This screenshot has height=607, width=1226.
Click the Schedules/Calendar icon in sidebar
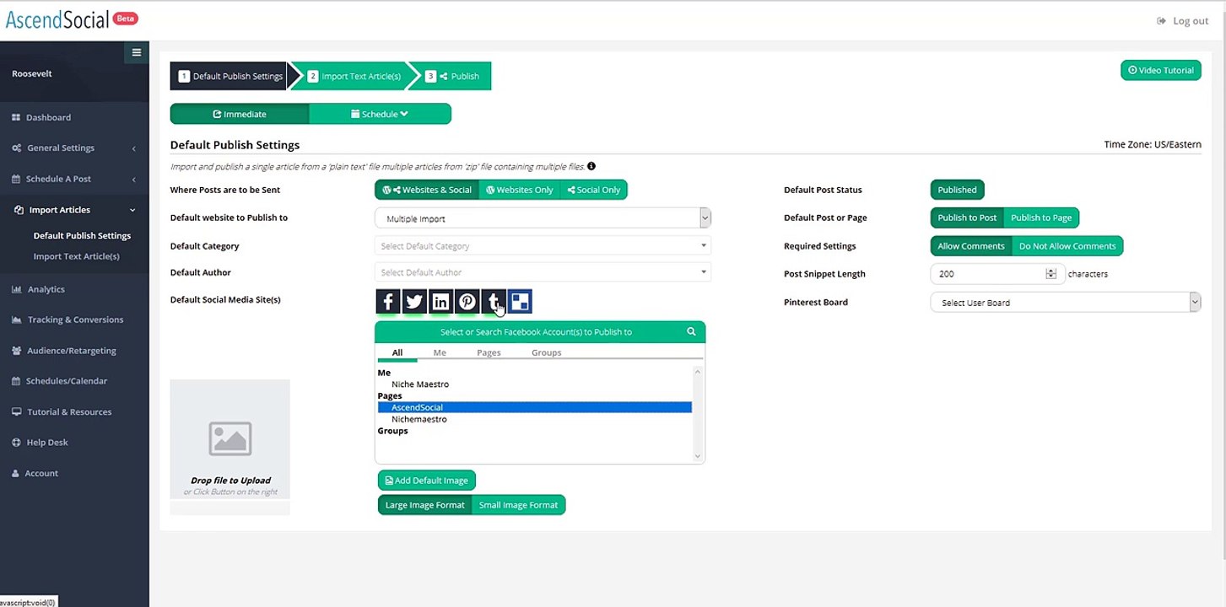(x=16, y=381)
